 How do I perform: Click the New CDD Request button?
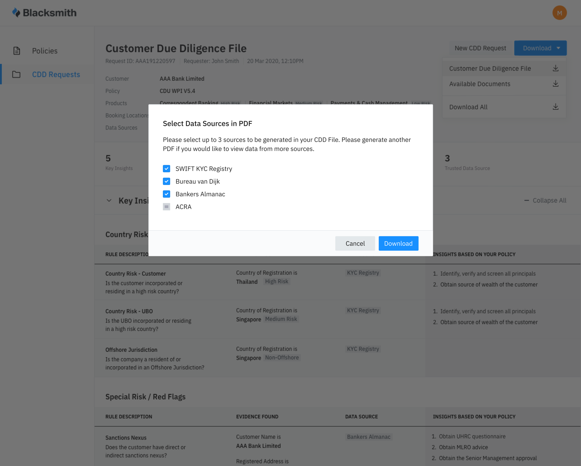481,48
